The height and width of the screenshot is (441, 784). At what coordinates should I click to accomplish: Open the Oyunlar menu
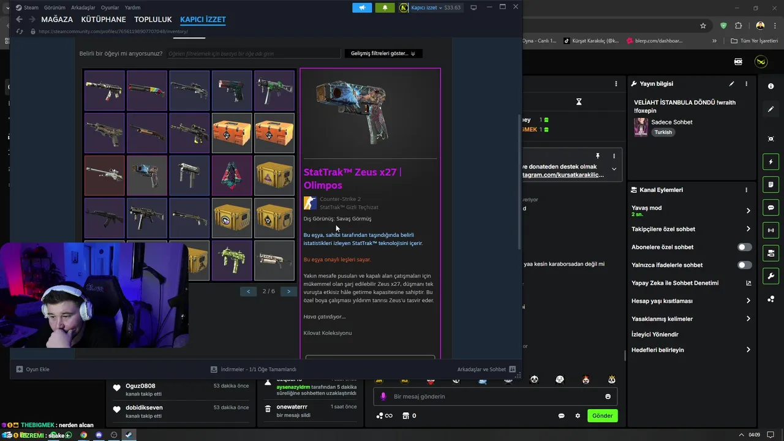click(x=110, y=7)
